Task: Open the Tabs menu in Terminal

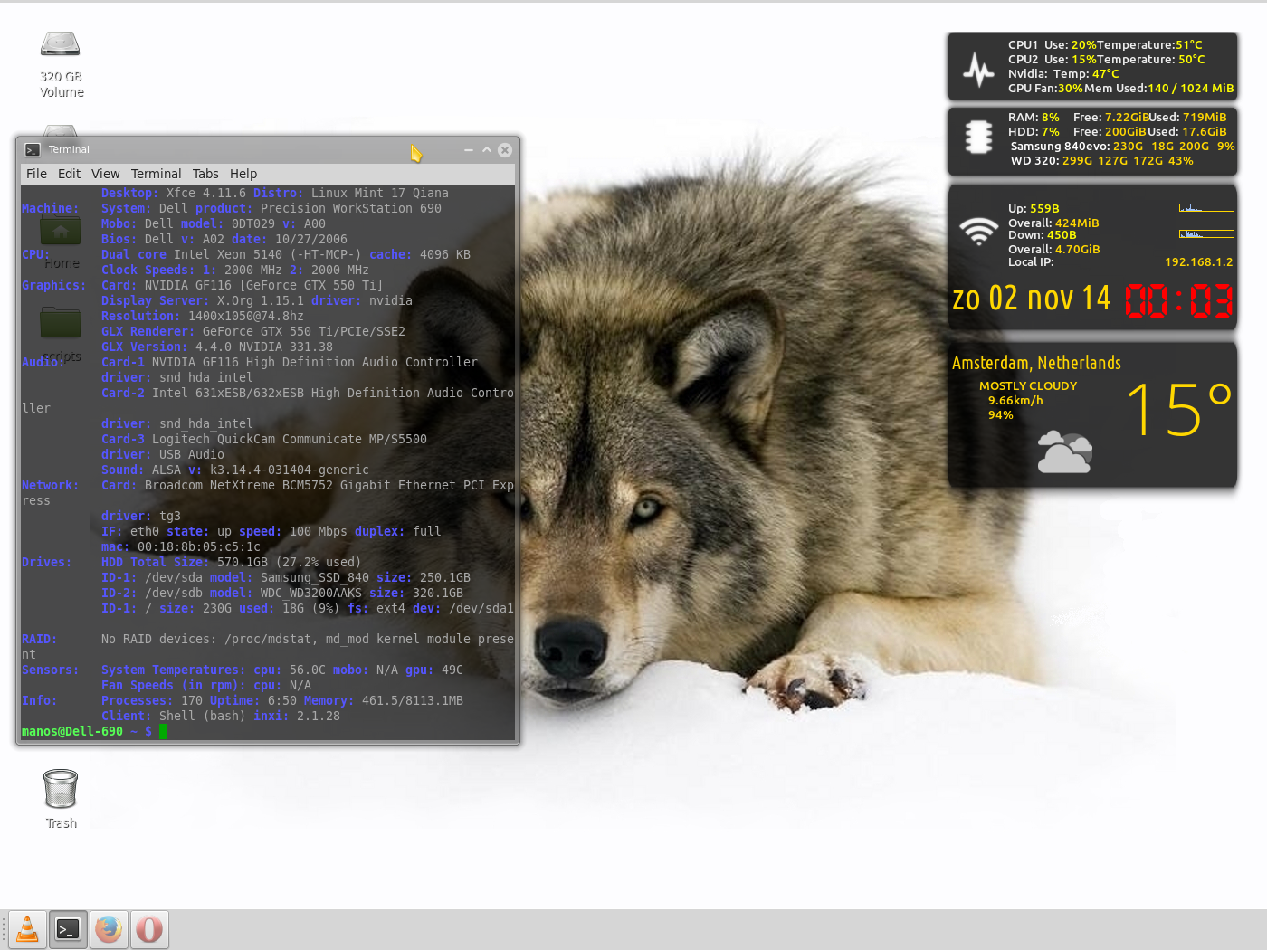Action: point(205,174)
